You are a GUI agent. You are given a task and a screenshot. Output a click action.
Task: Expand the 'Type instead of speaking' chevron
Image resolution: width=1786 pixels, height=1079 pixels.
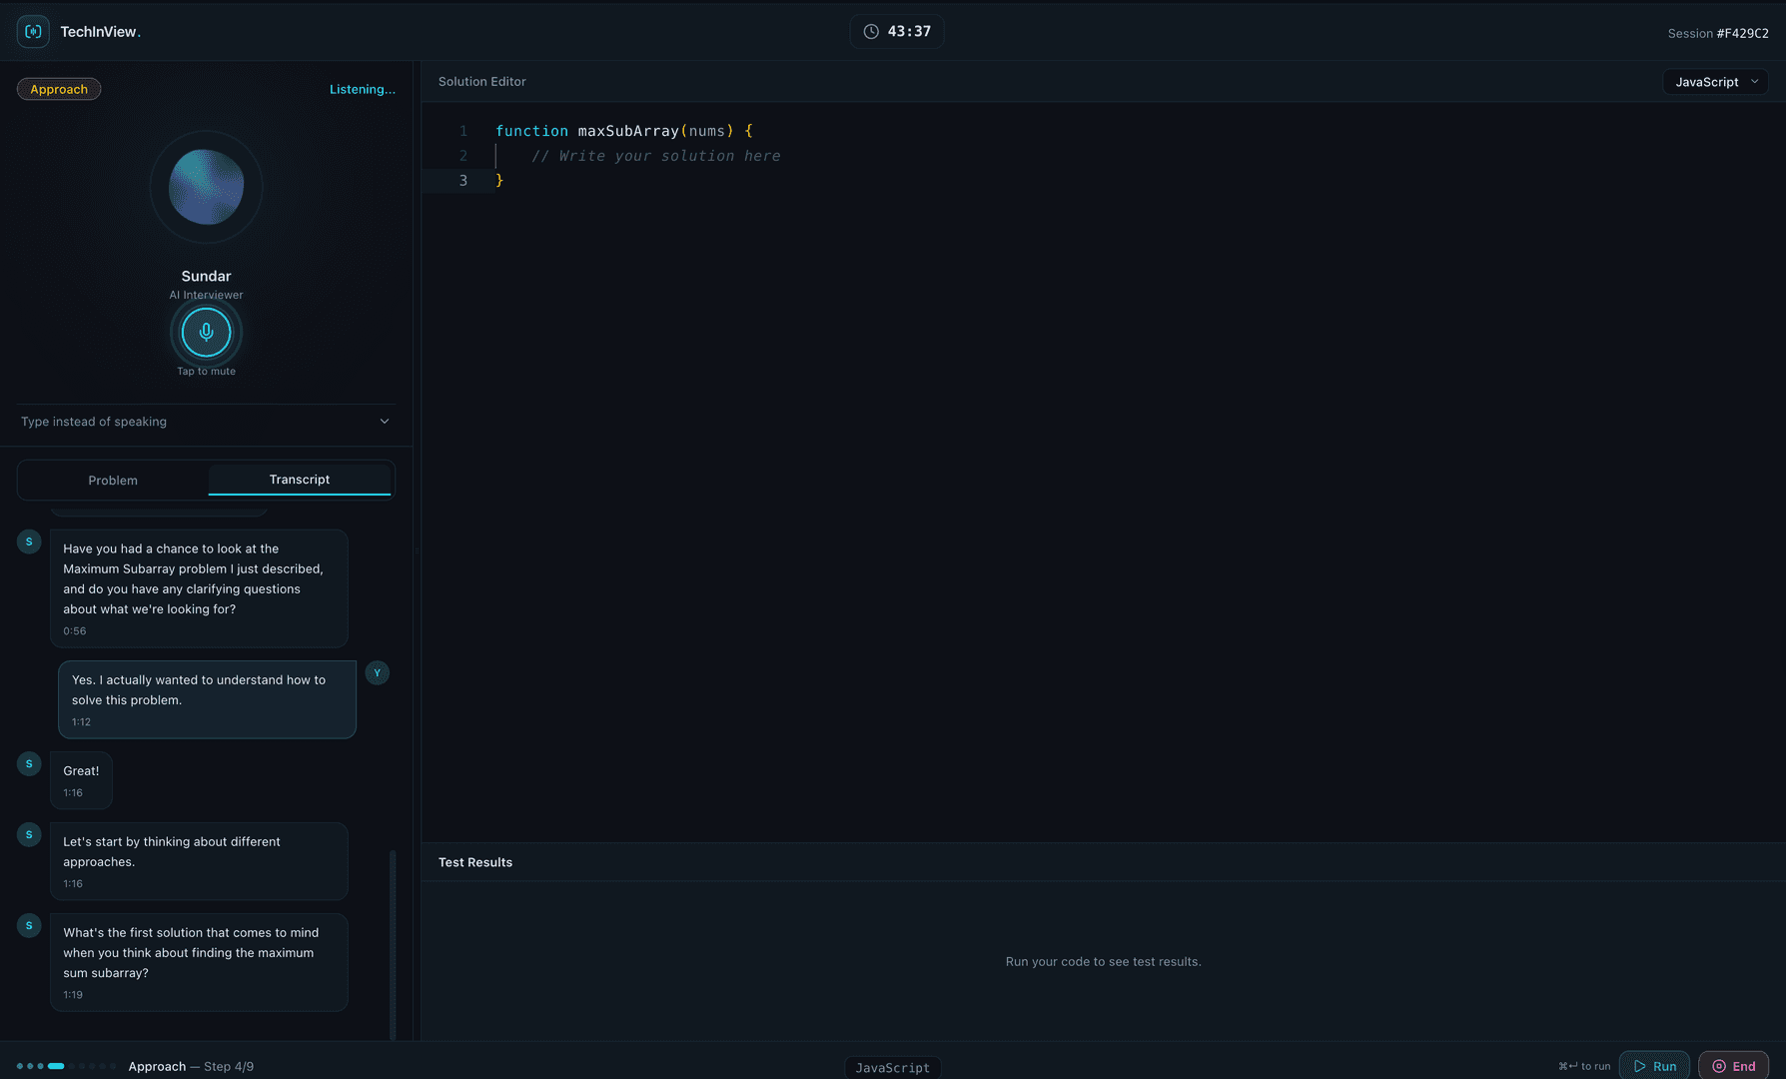[x=385, y=422]
